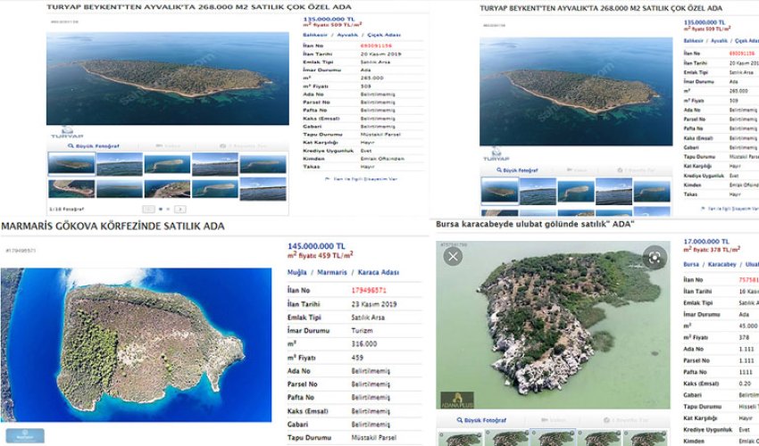This screenshot has height=446, width=759.
Task: Click the flag complaint link in left Ayvalık listing
Action: coord(361,179)
